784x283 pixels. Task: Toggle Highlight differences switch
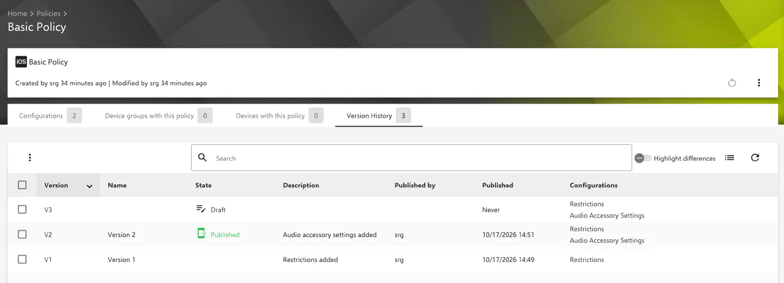tap(643, 158)
